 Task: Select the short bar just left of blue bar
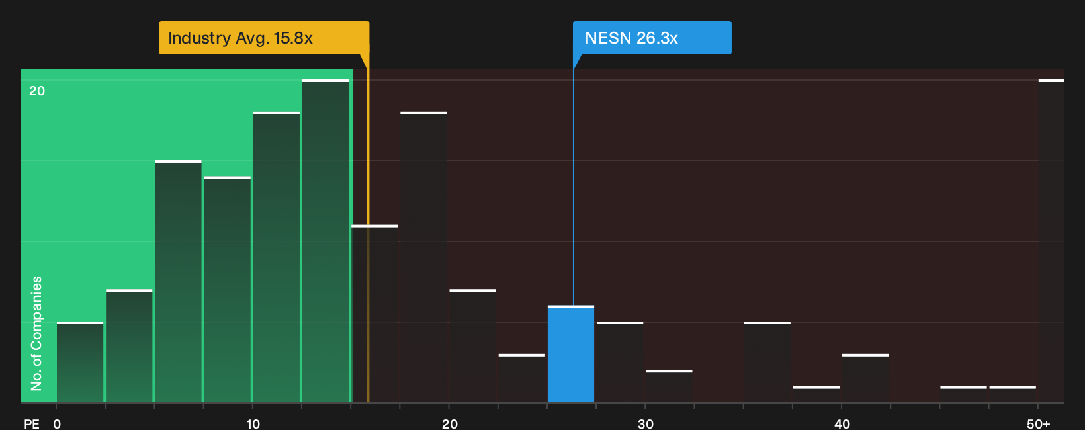pyautogui.click(x=522, y=378)
